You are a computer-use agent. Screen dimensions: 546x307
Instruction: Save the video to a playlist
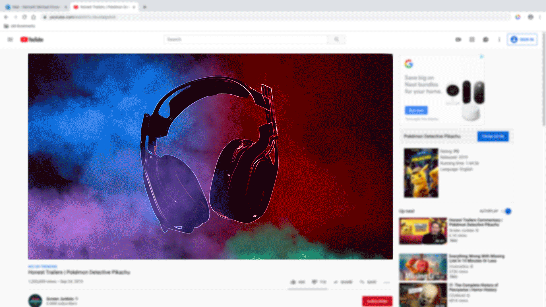coord(368,282)
